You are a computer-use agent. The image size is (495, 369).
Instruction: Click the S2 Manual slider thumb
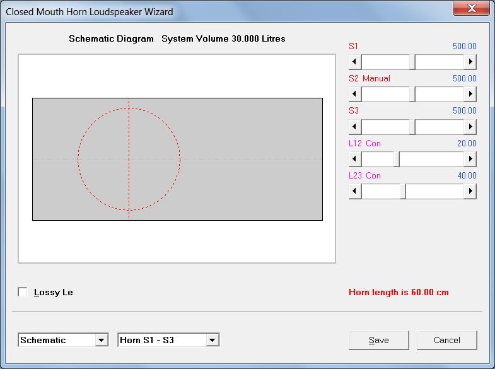click(x=412, y=94)
